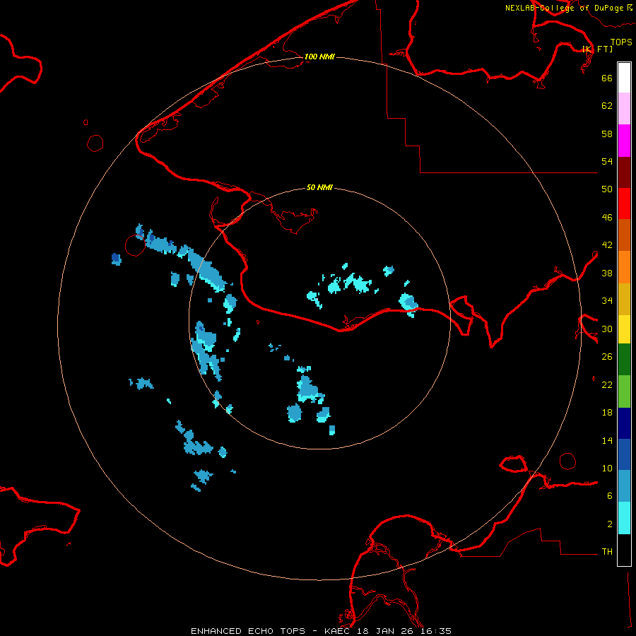Image resolution: width=636 pixels, height=636 pixels.
Task: Click the "[K FT]" units label
Action: point(597,49)
